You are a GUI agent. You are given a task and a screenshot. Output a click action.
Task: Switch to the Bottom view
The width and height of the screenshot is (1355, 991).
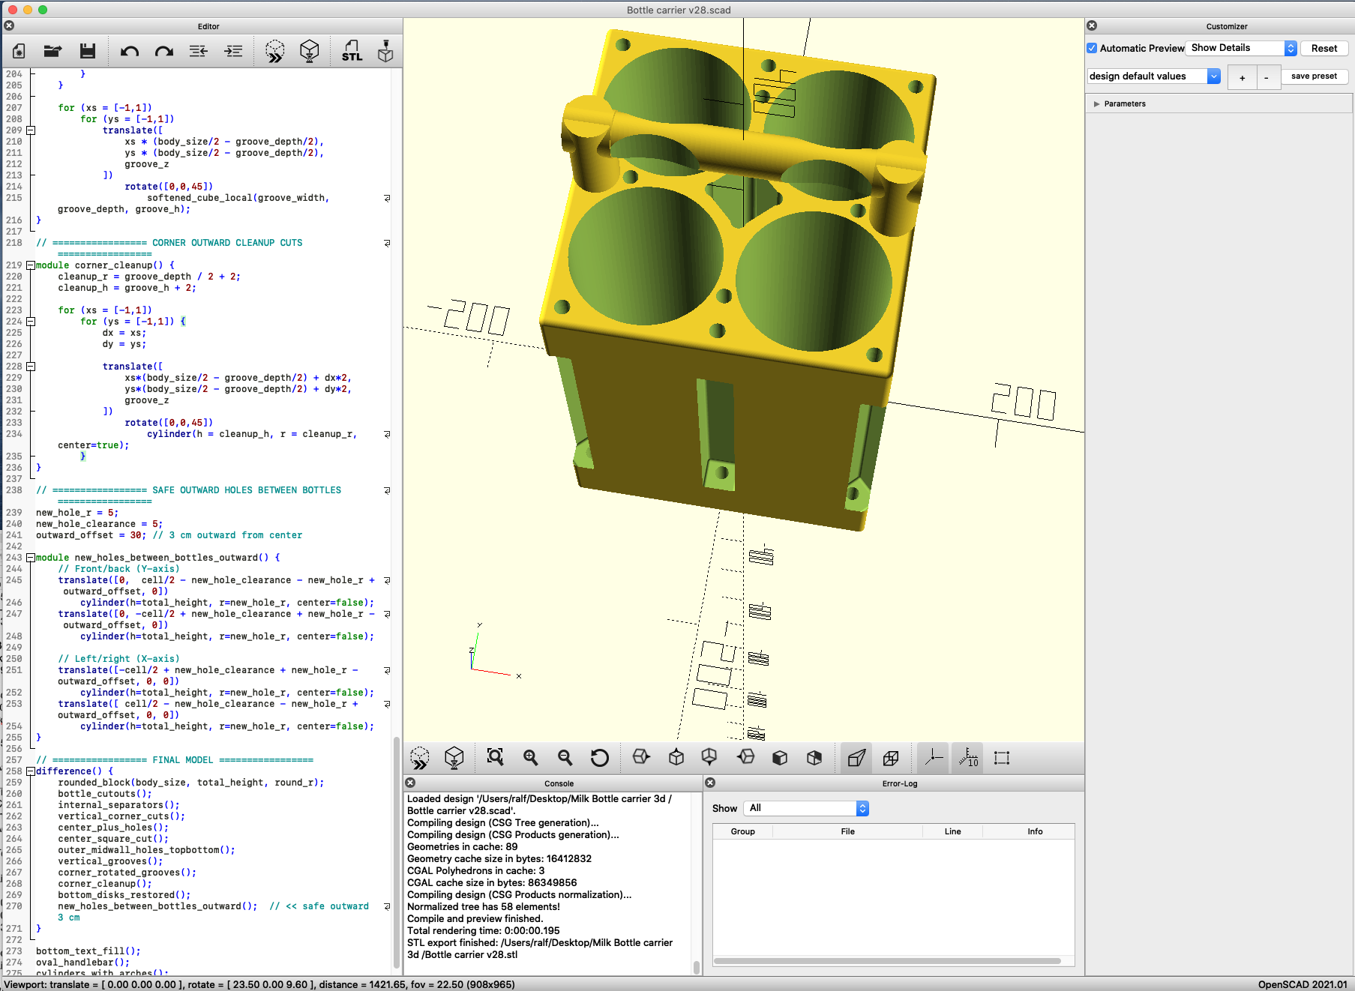(x=709, y=758)
